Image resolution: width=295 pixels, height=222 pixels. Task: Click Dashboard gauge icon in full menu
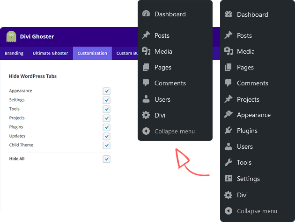coord(229,14)
